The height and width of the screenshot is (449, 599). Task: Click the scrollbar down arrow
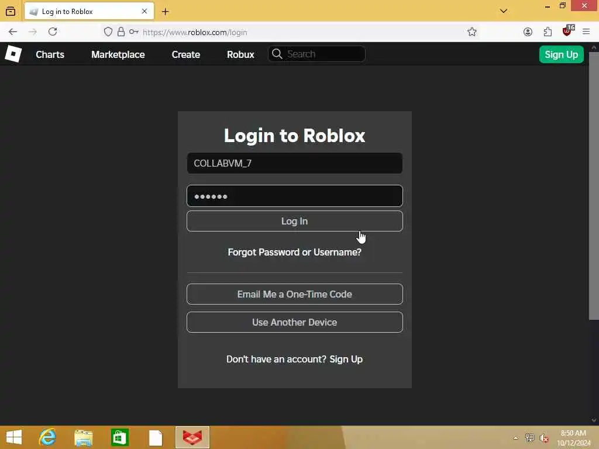(594, 420)
